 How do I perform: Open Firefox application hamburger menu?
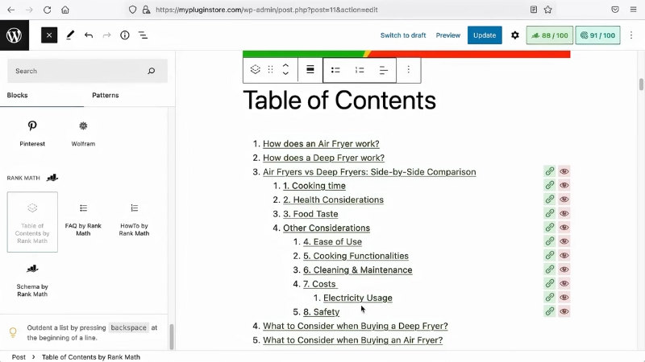633,10
